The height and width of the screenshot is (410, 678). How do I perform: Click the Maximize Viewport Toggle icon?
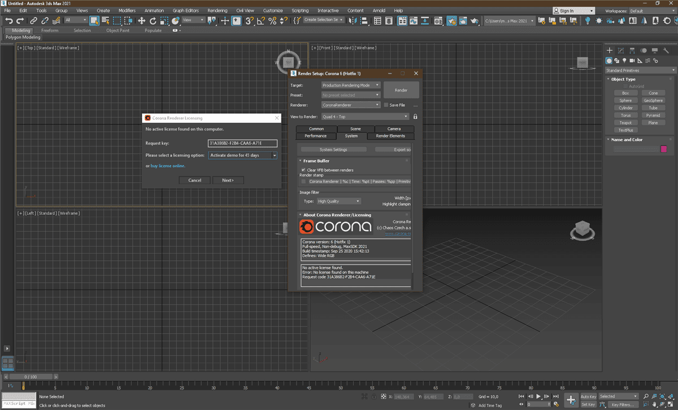coord(671,404)
